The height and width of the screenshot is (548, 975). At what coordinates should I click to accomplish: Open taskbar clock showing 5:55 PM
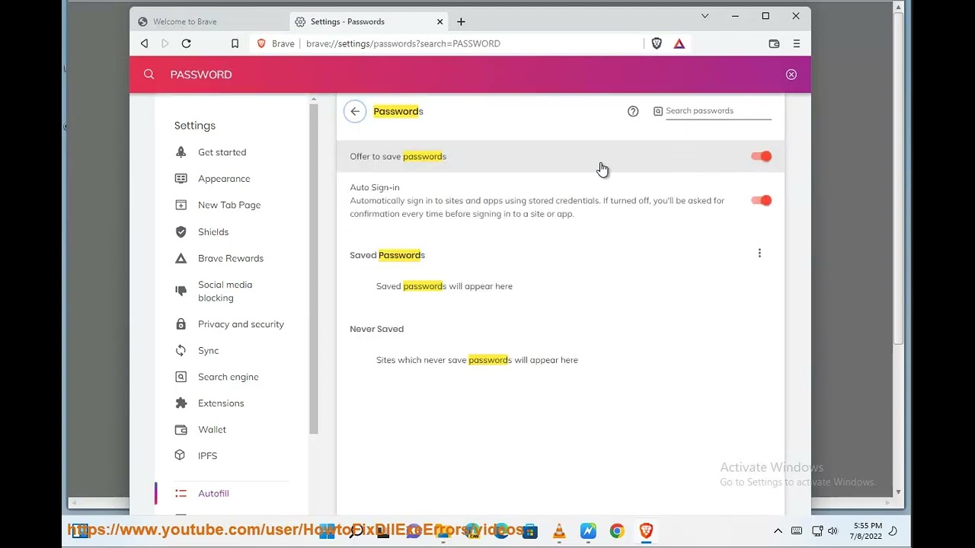(866, 531)
